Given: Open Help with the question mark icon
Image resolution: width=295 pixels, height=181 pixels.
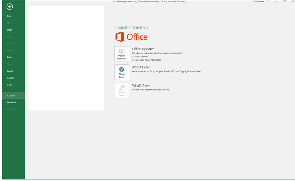Looking at the screenshot, I should point(268,1).
